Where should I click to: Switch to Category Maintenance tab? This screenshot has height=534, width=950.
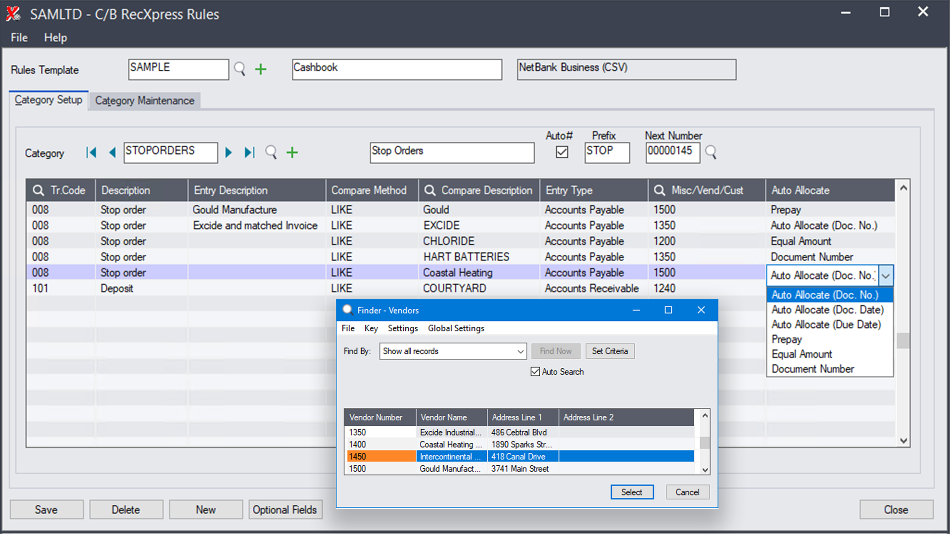[x=144, y=101]
